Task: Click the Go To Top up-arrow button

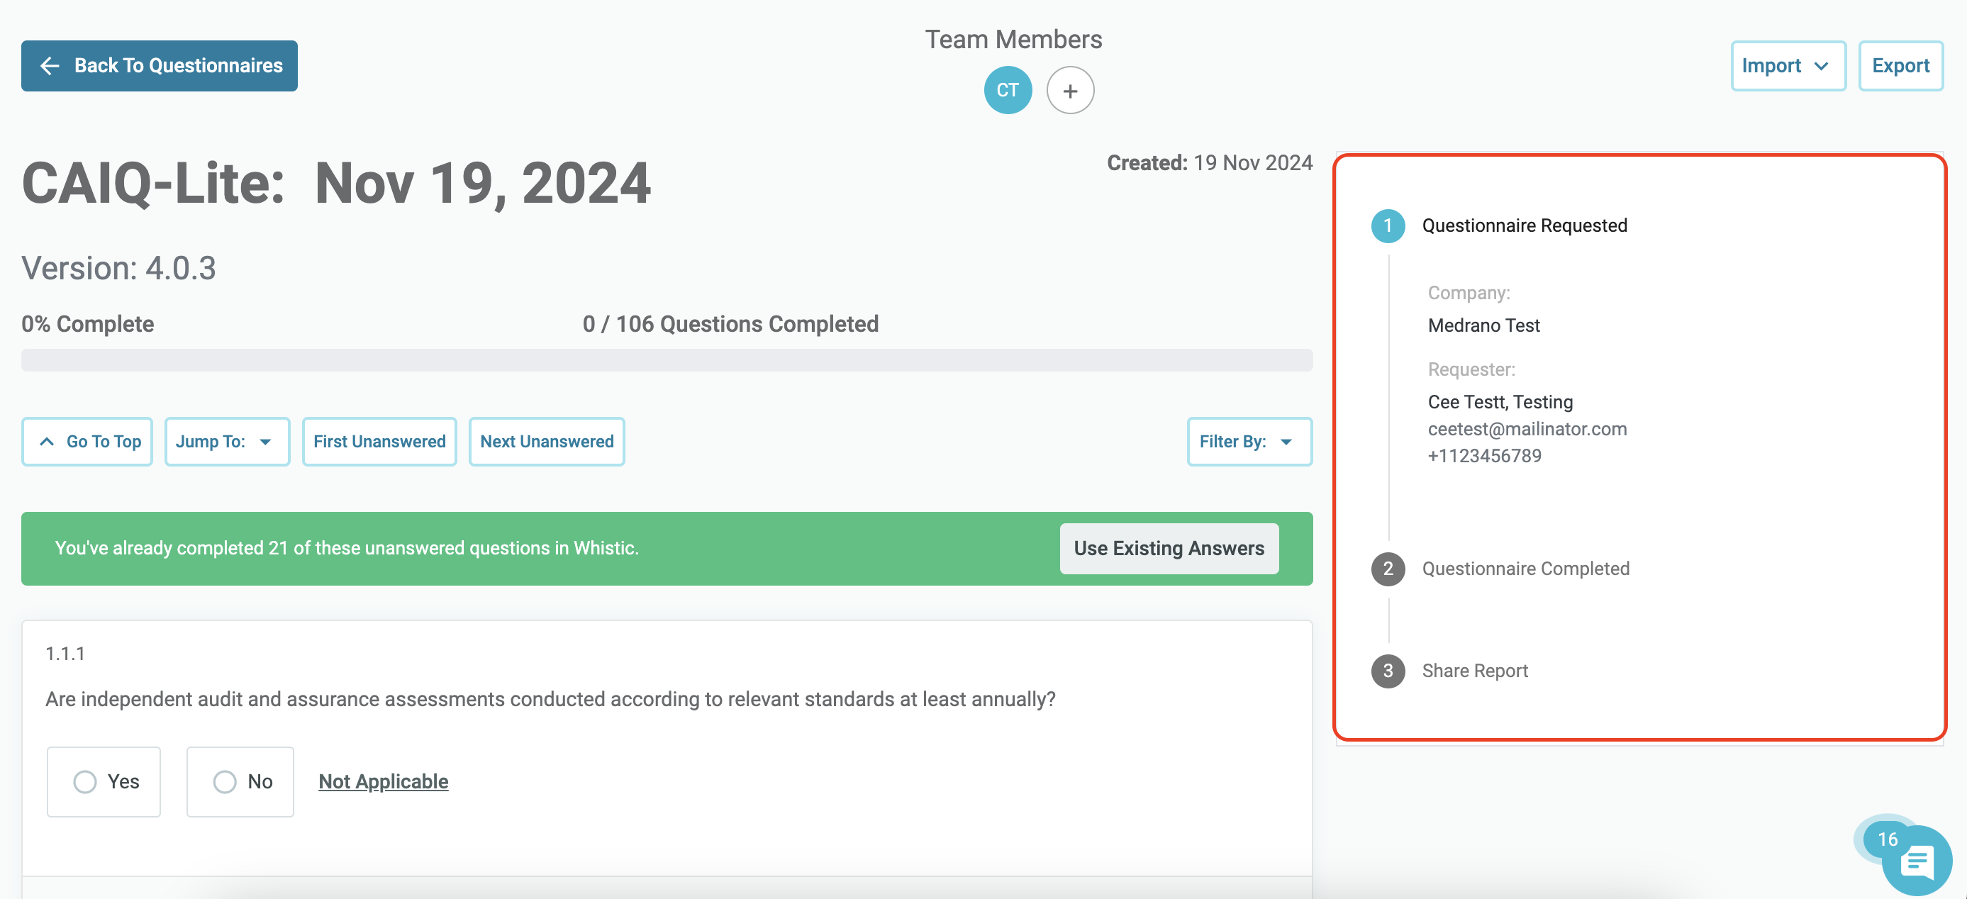Action: click(x=87, y=442)
